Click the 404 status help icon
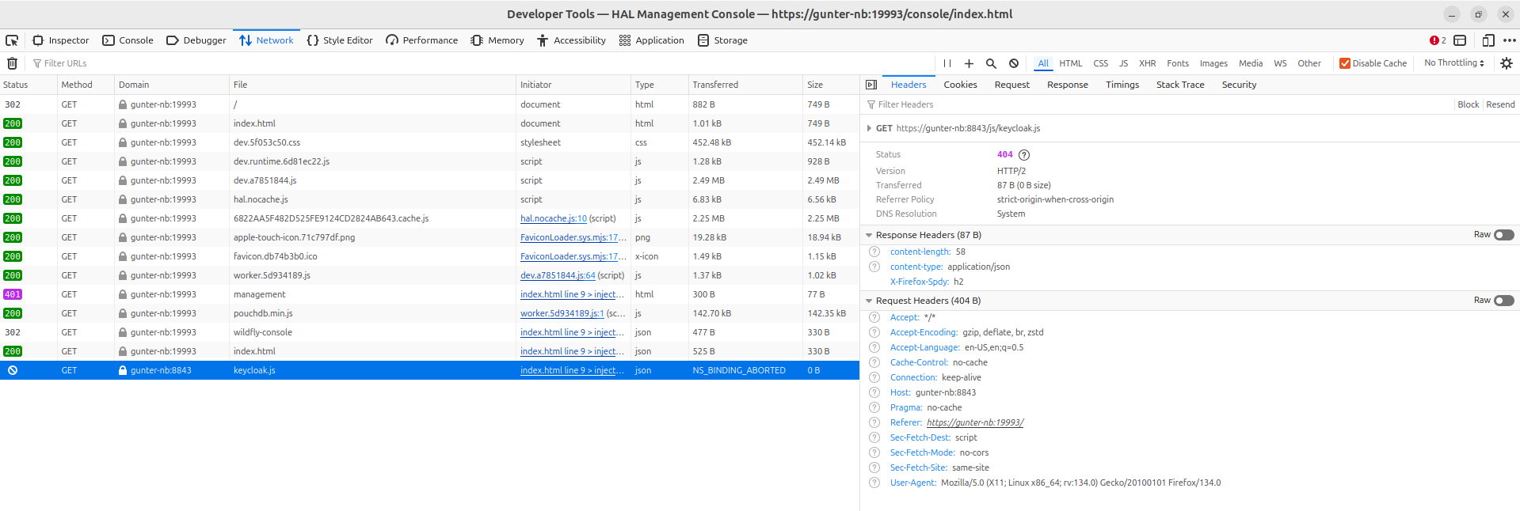The height and width of the screenshot is (511, 1520). (1023, 155)
